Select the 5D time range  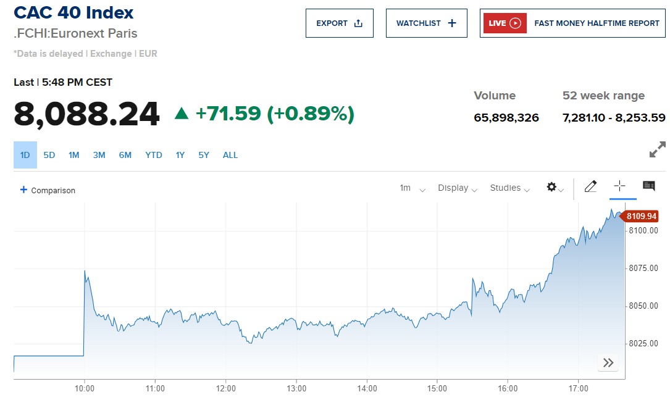49,155
